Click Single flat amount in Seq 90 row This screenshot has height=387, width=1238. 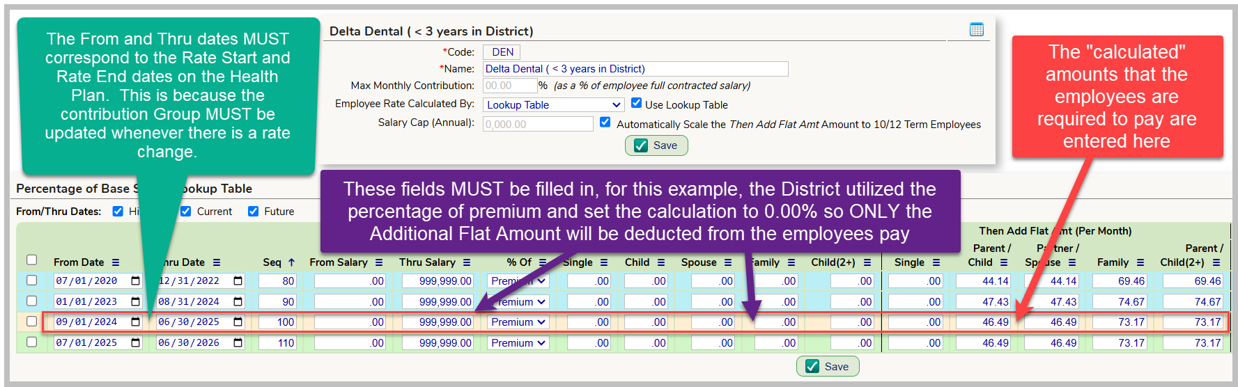917,301
